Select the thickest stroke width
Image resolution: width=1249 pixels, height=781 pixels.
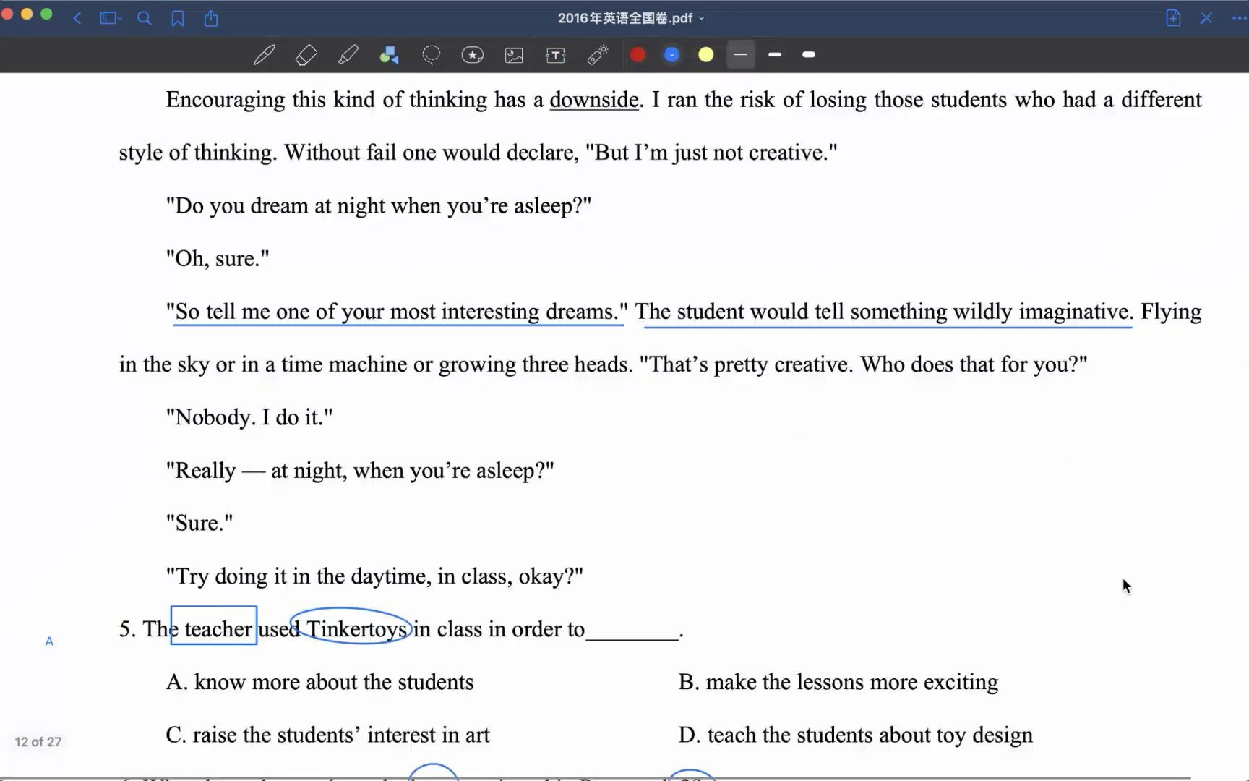click(809, 55)
